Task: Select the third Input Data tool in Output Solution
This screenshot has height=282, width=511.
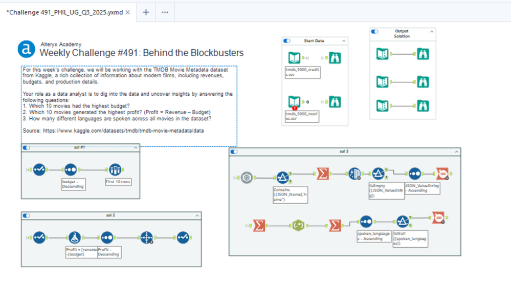Action: click(382, 105)
